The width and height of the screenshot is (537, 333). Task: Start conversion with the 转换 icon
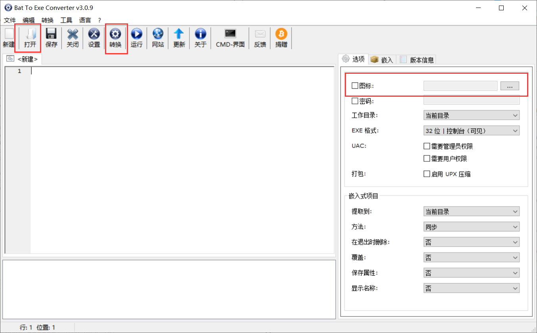click(x=115, y=38)
